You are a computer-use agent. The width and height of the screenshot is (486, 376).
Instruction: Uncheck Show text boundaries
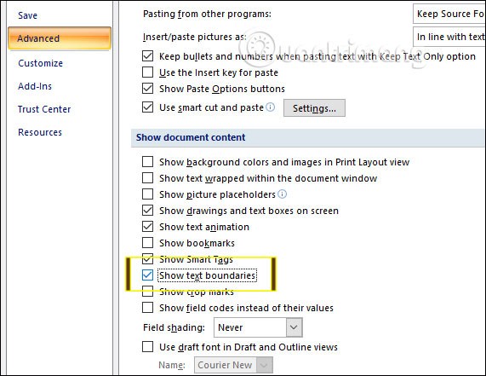click(147, 275)
